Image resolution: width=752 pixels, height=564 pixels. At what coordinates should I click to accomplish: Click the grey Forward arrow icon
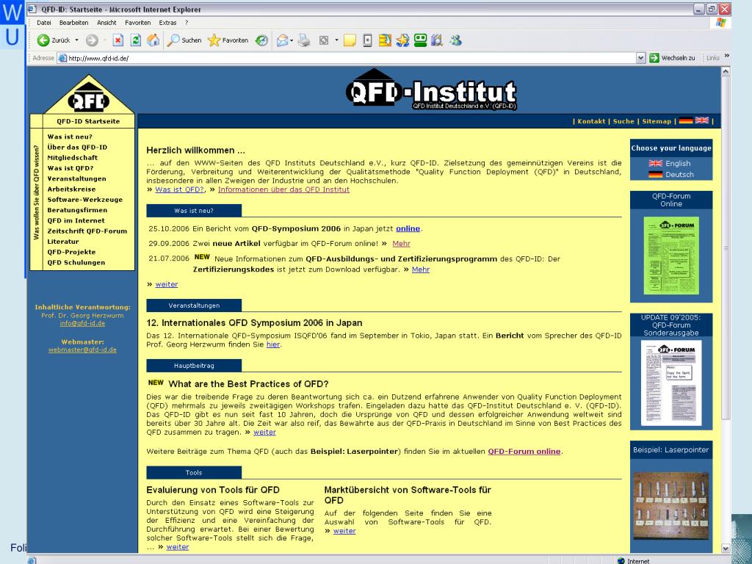92,41
